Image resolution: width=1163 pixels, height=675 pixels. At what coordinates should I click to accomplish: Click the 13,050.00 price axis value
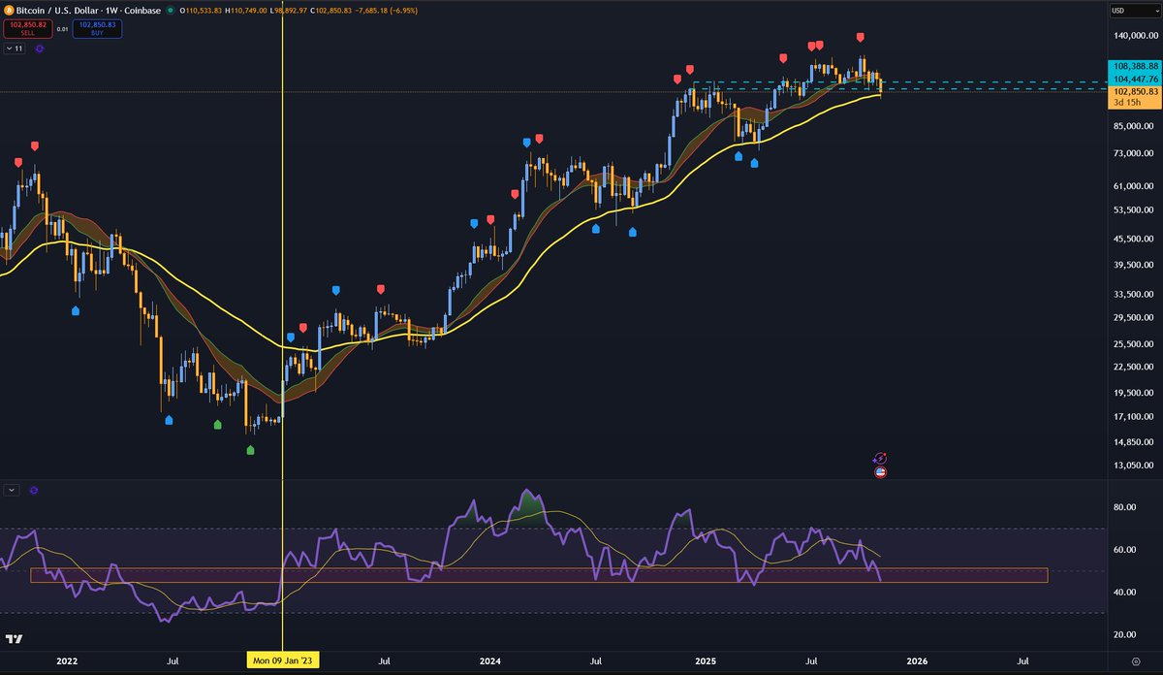(1134, 466)
